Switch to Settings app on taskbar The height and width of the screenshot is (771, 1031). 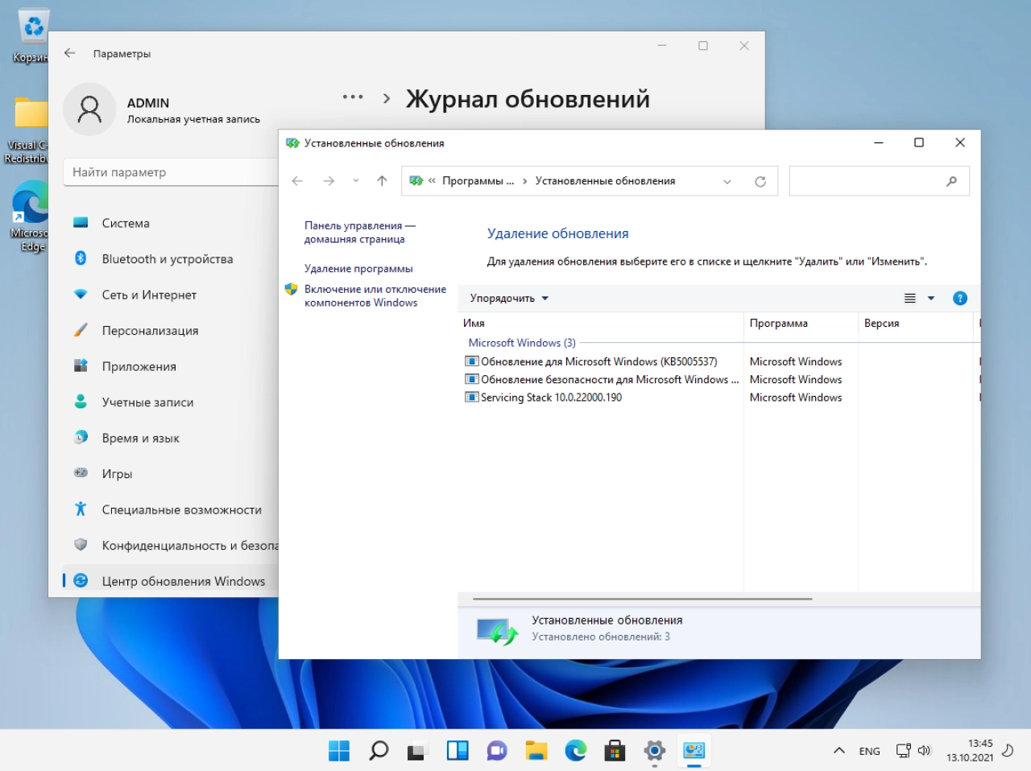[x=654, y=751]
